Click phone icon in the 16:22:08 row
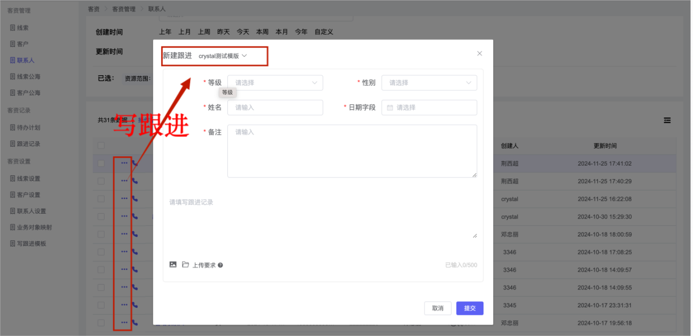693x336 pixels. (135, 199)
